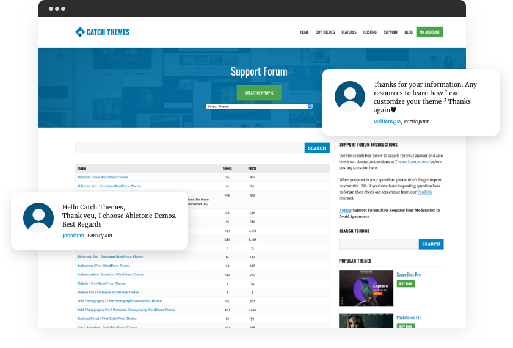This screenshot has width=513, height=348.
Task: Click the William@a username link
Action: [x=387, y=121]
